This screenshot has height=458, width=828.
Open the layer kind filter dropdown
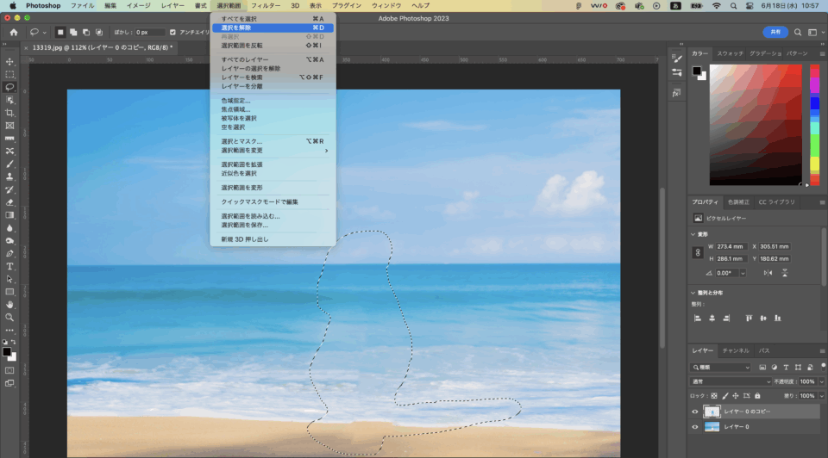(x=721, y=368)
